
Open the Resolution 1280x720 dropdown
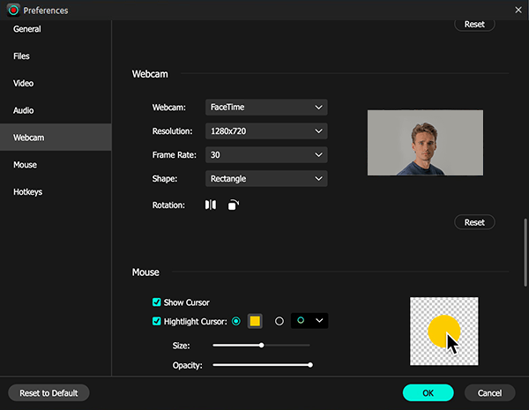tap(266, 130)
